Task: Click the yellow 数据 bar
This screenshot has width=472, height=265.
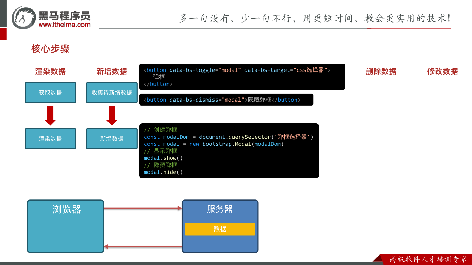Action: point(220,229)
